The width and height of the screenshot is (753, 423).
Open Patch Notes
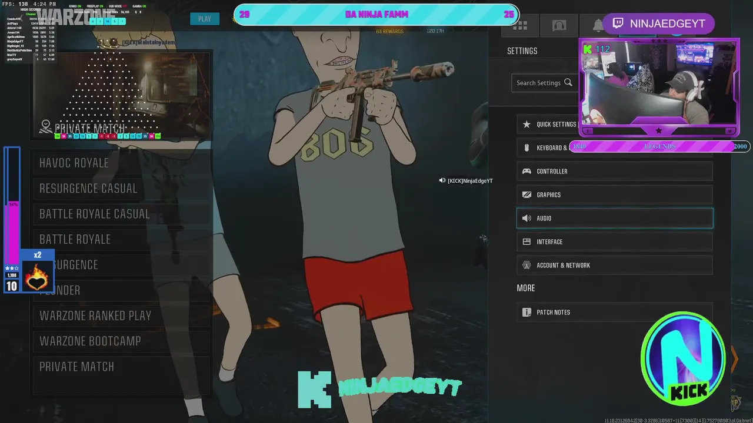point(615,313)
